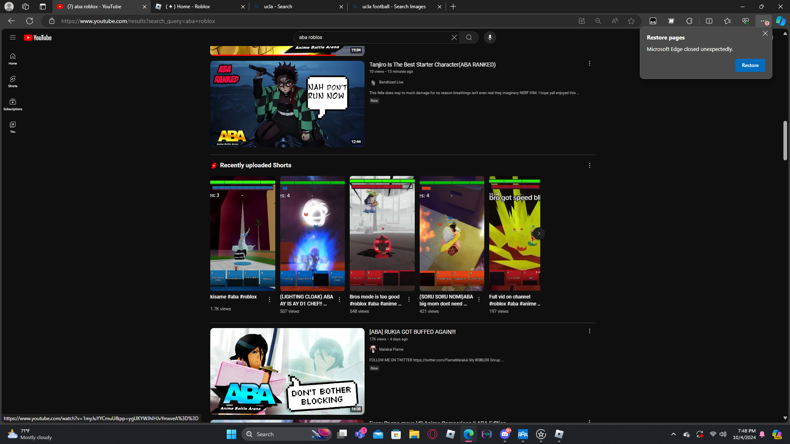Open Edge tab actions menu
The image size is (790, 444).
[43, 7]
